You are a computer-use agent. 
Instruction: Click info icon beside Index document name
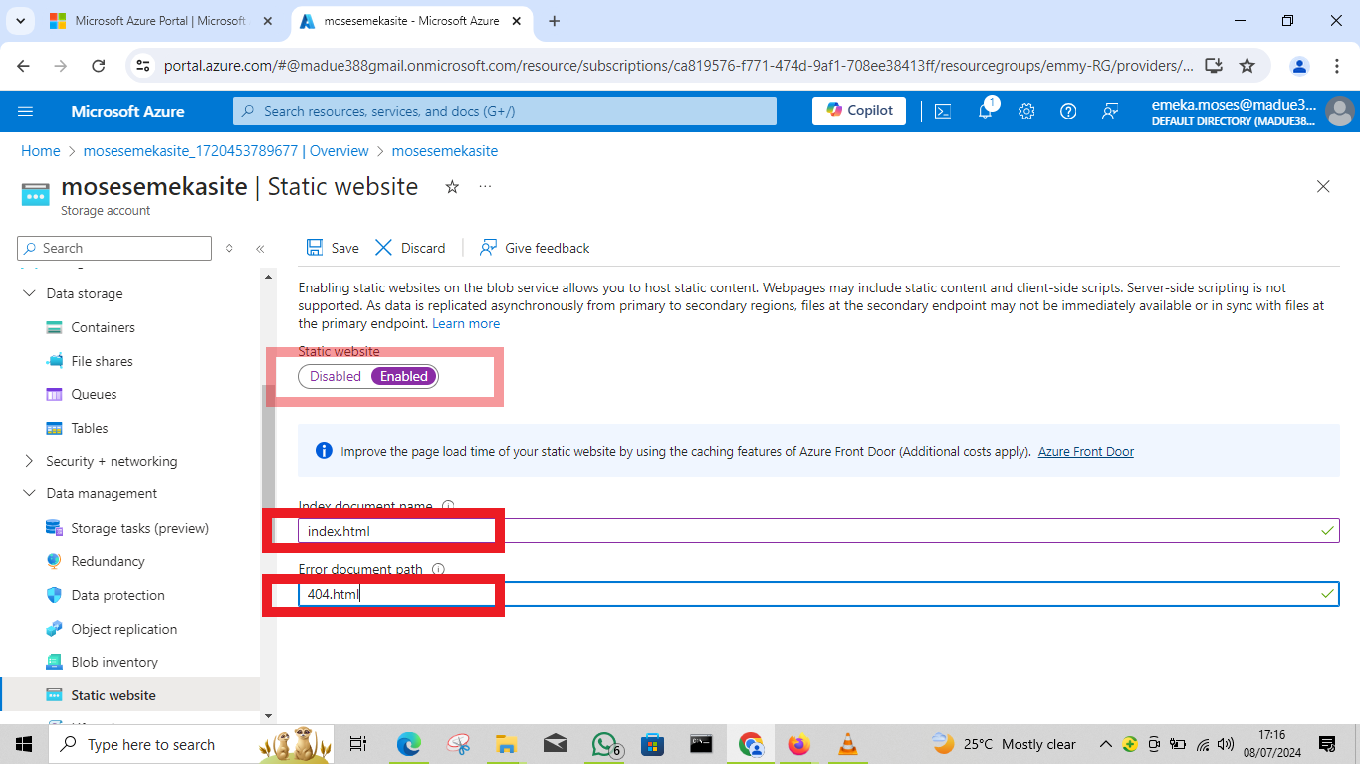click(448, 506)
